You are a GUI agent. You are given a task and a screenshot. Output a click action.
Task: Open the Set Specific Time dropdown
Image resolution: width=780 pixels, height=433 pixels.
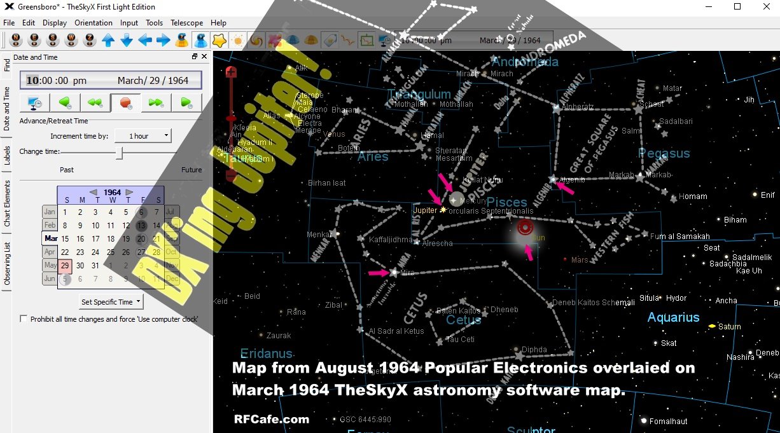111,302
